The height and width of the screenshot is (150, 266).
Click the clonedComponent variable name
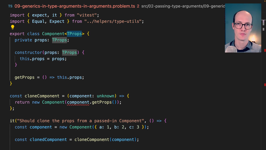point(48,139)
